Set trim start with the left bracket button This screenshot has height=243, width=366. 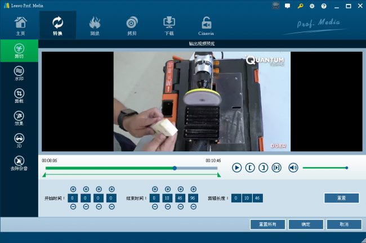tap(250, 168)
